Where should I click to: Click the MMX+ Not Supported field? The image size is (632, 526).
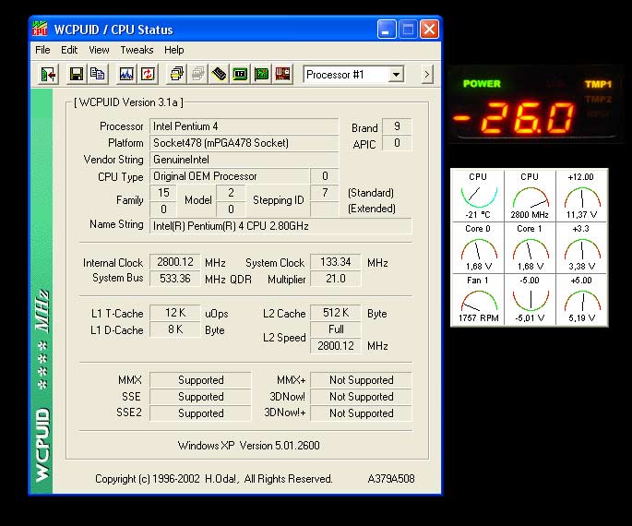[361, 380]
